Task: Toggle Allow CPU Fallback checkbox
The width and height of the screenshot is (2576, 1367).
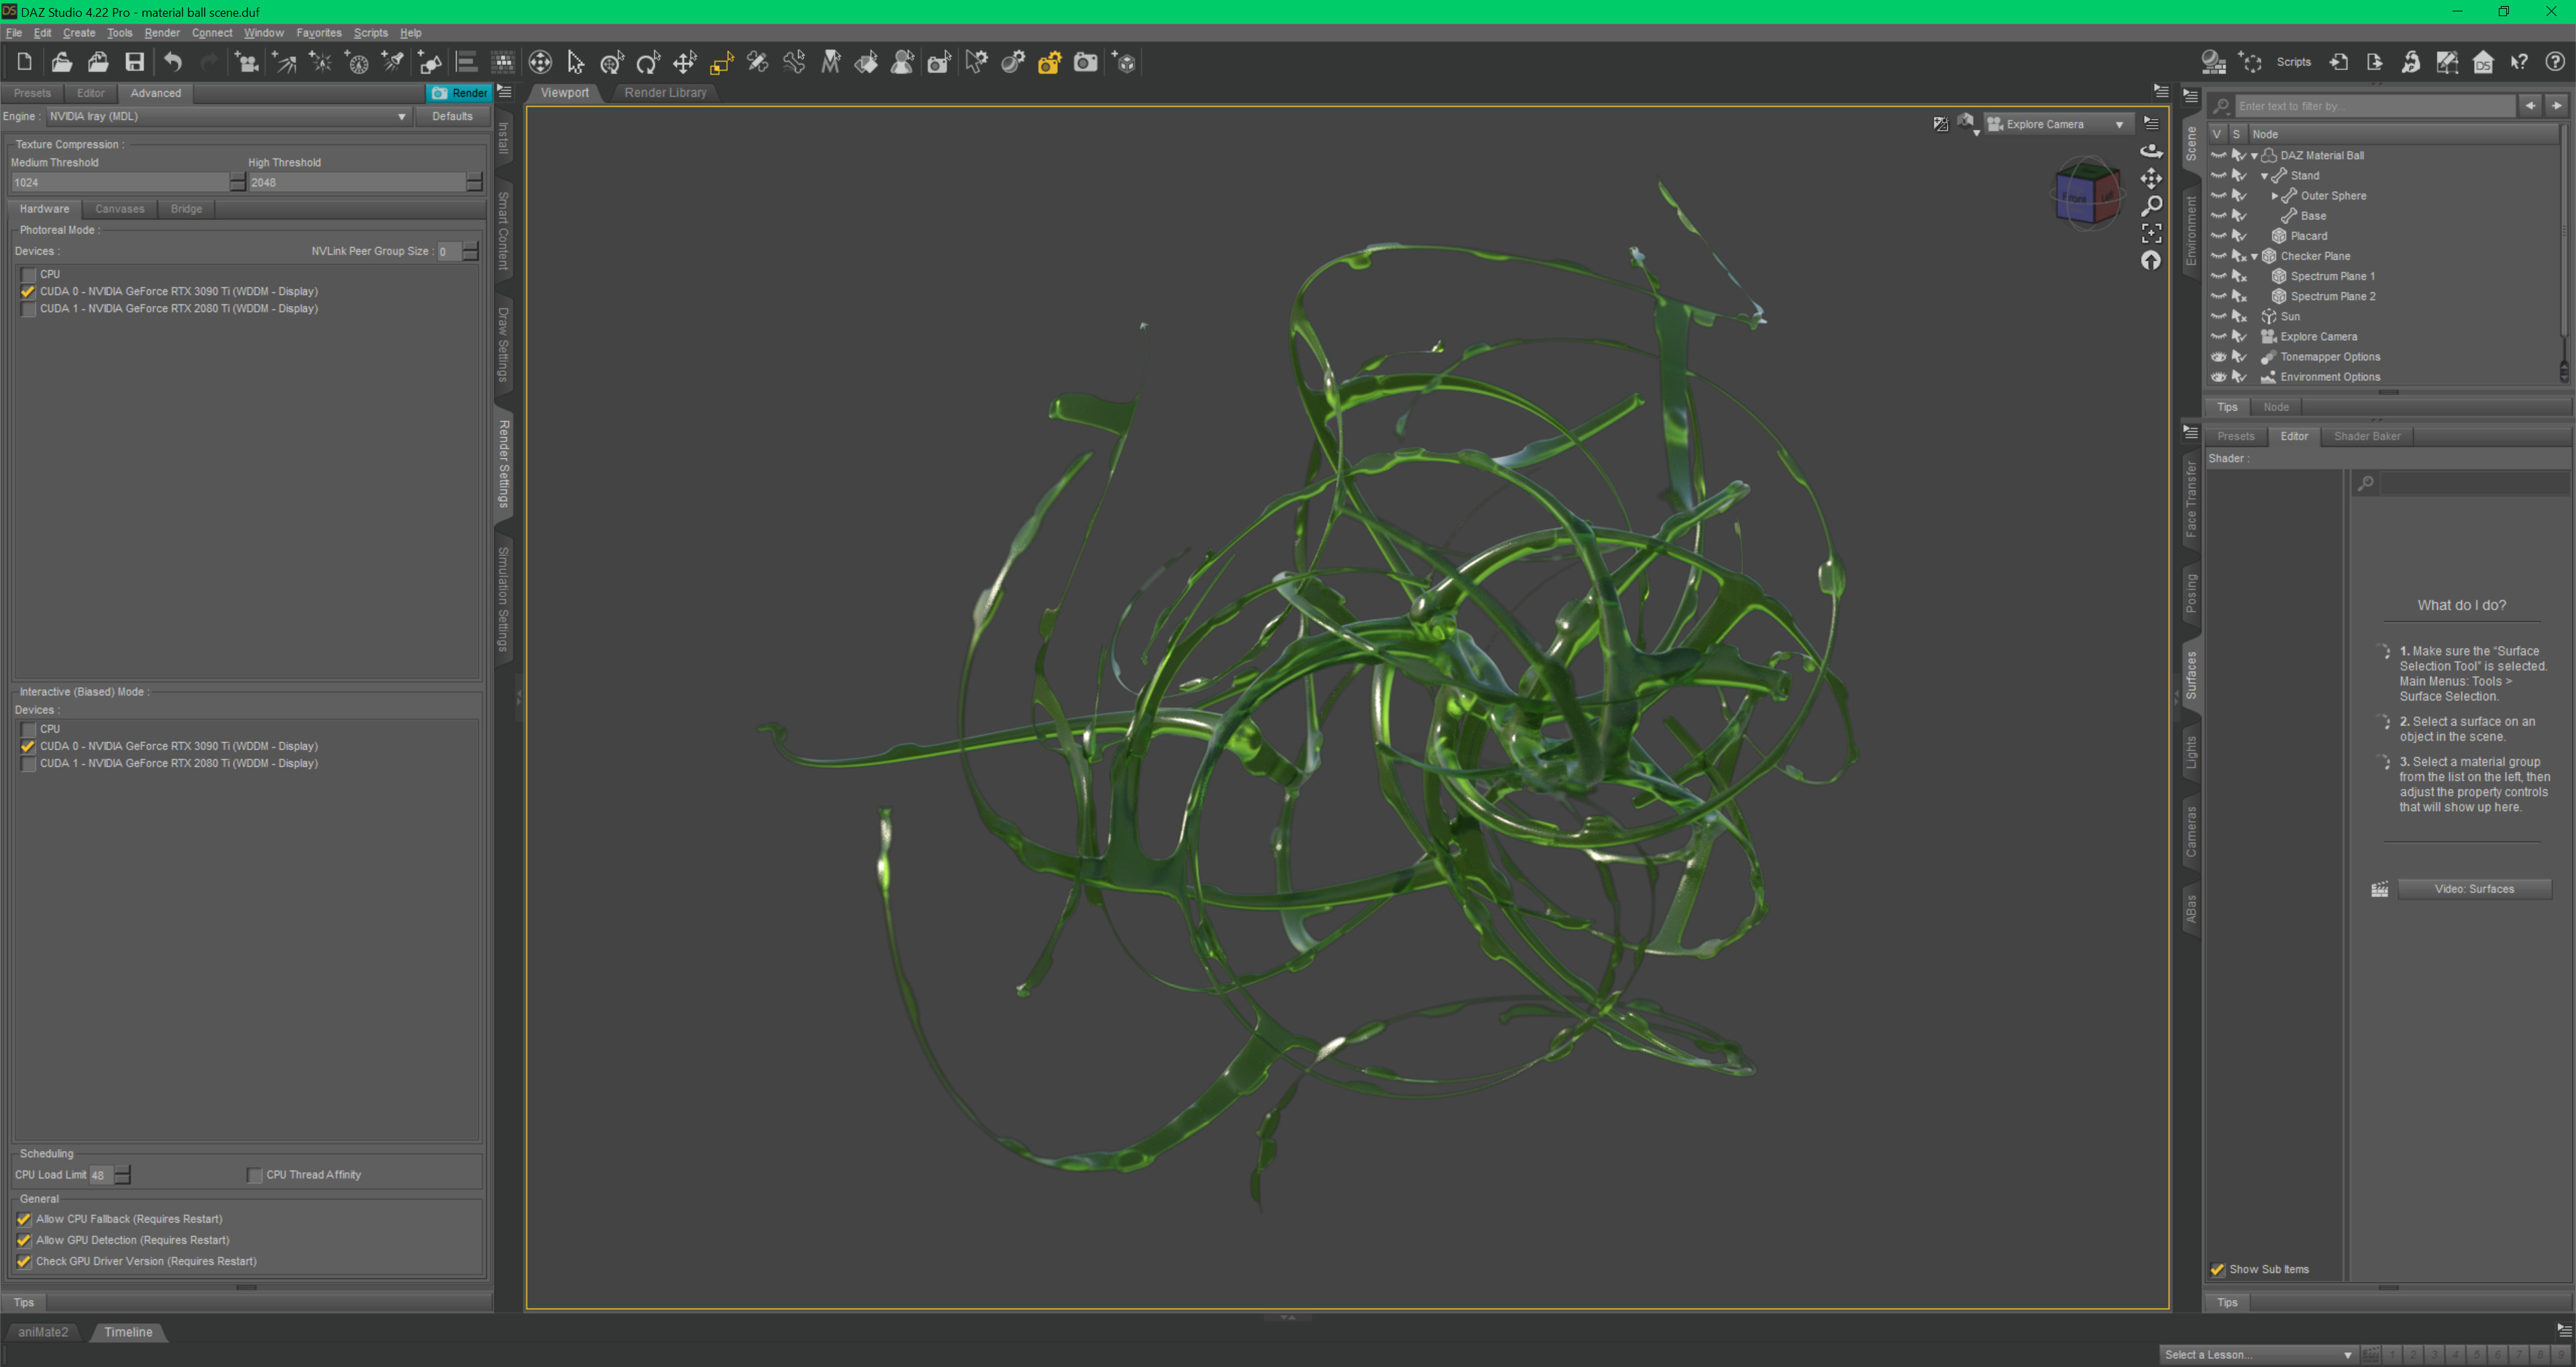Action: 24,1219
